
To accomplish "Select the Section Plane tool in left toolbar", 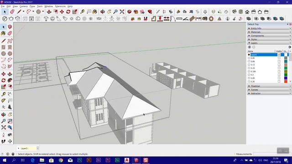I will pyautogui.click(x=10, y=142).
